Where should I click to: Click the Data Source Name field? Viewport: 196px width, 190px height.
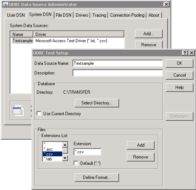(x=118, y=63)
